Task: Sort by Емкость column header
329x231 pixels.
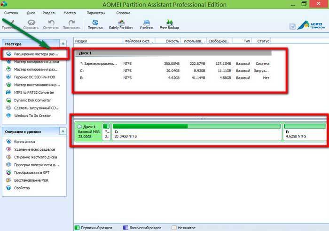Action: pyautogui.click(x=168, y=41)
